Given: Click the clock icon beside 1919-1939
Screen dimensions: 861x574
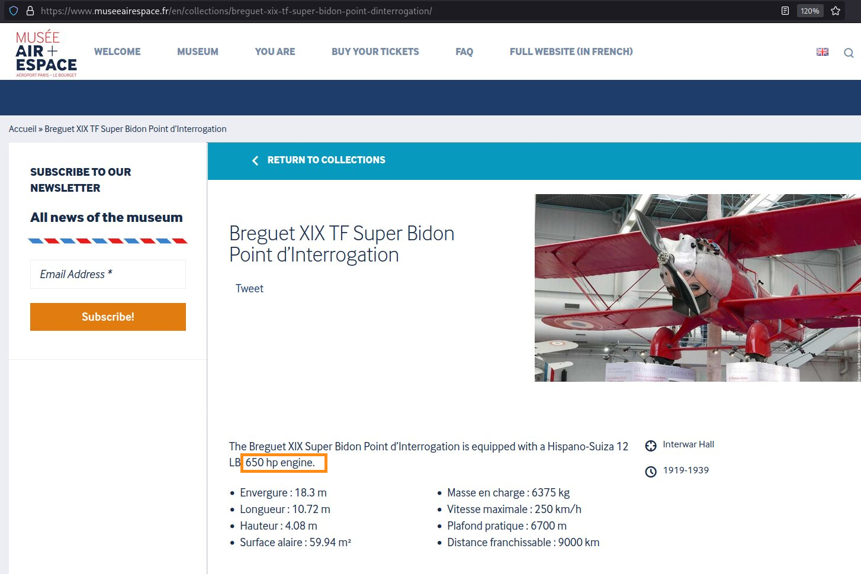Looking at the screenshot, I should pos(651,472).
